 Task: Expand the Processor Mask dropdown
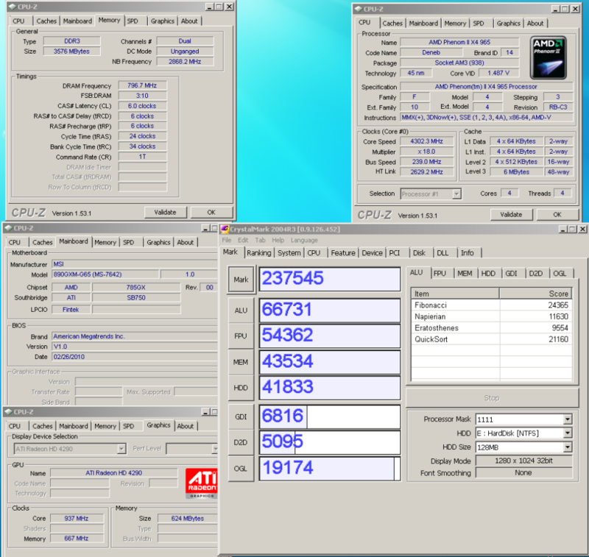(x=567, y=419)
